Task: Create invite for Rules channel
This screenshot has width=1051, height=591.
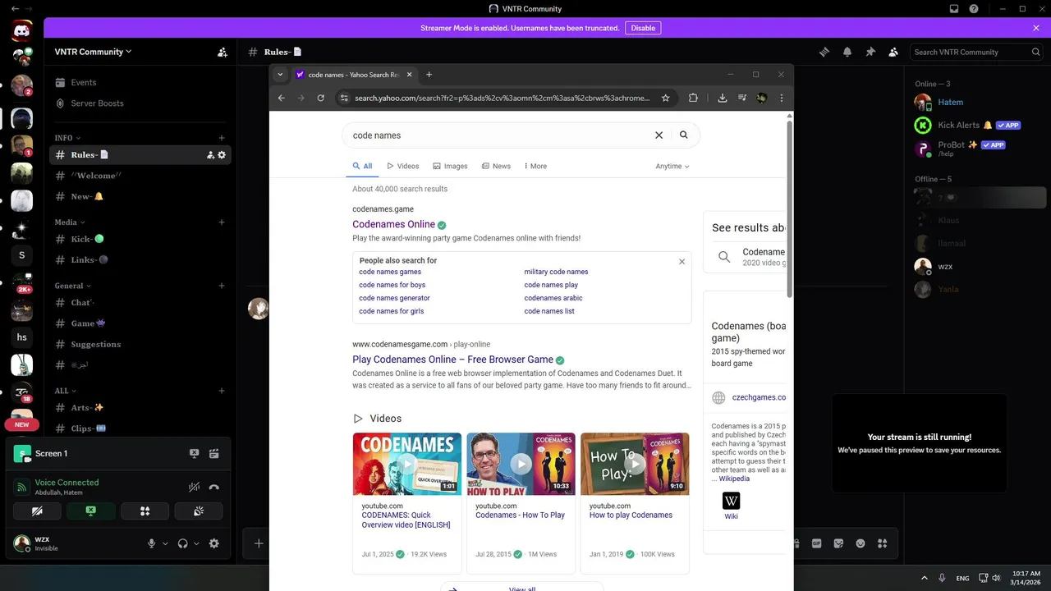Action: [x=210, y=155]
